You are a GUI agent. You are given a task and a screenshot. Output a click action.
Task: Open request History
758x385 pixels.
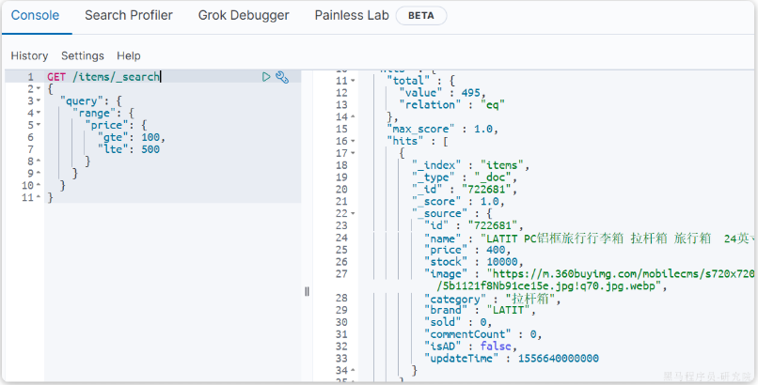pos(29,56)
